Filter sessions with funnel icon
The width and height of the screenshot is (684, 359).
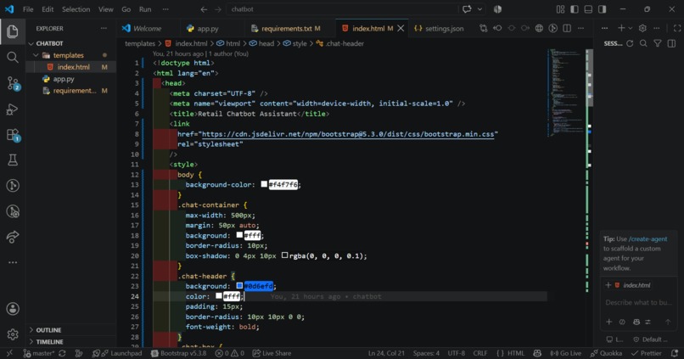pos(658,43)
